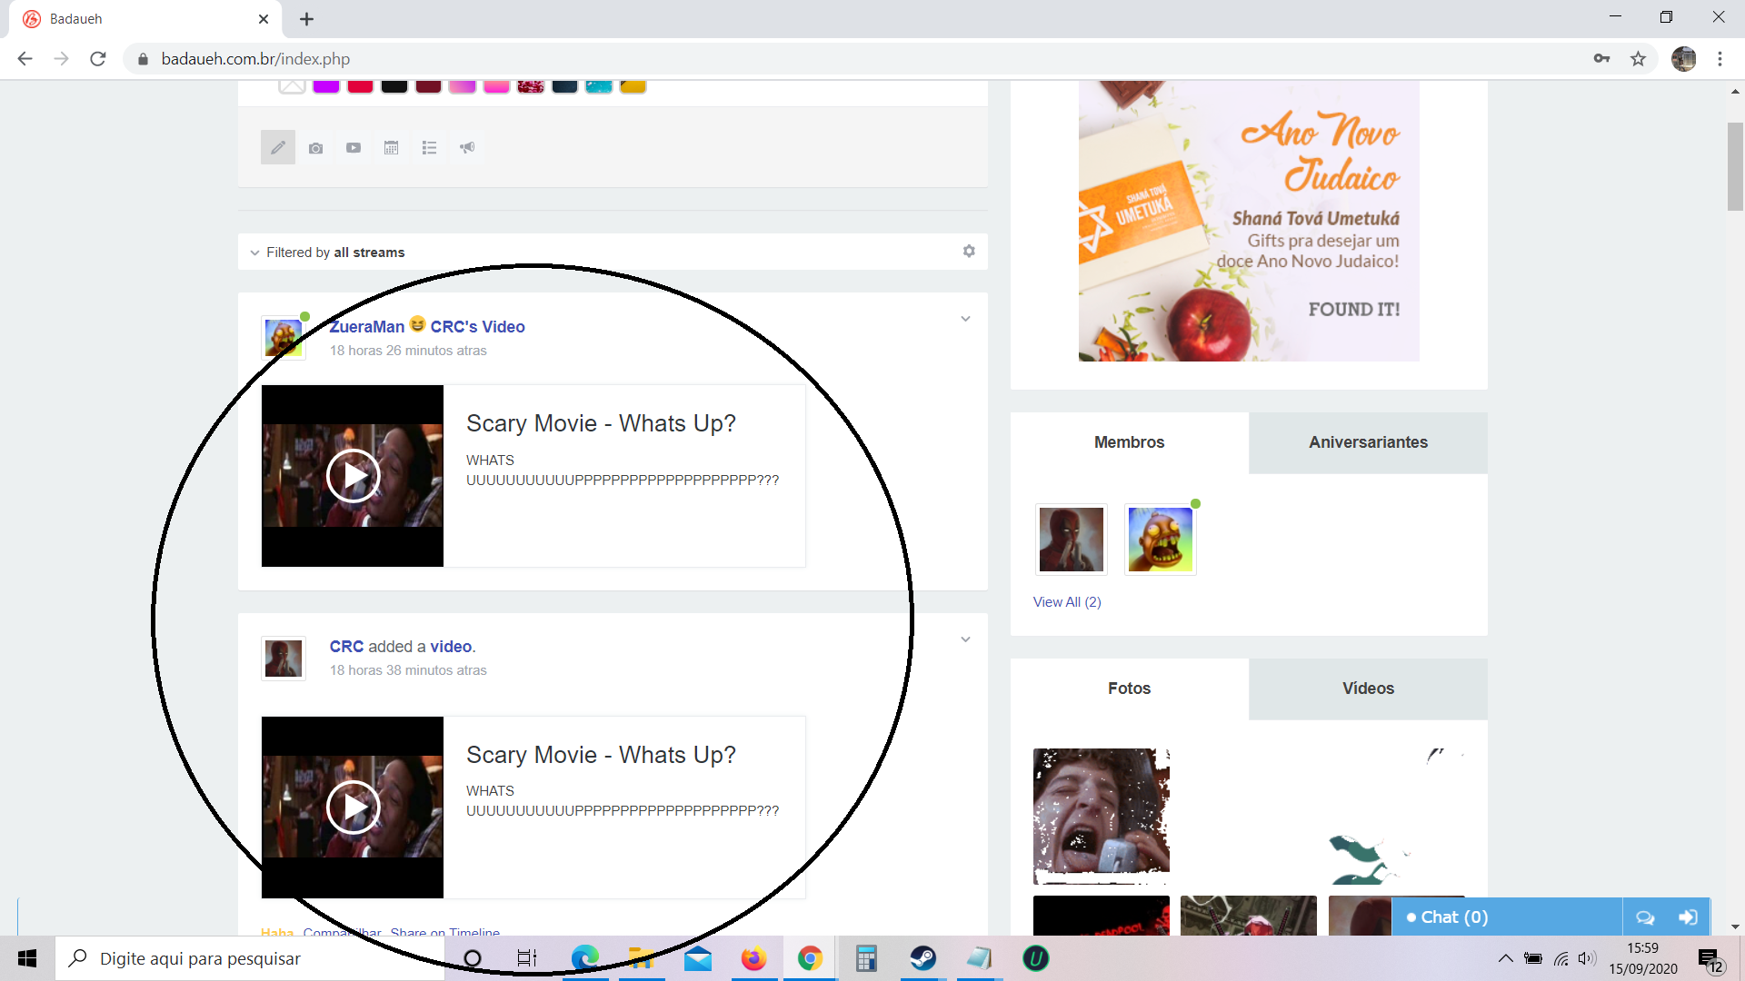The height and width of the screenshot is (981, 1745).
Task: Open chat conversations bubble icon
Action: click(1645, 917)
